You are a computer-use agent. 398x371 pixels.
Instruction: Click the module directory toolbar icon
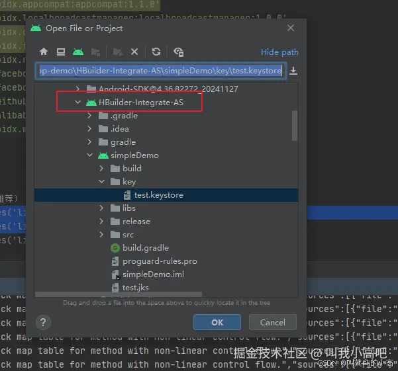95,52
